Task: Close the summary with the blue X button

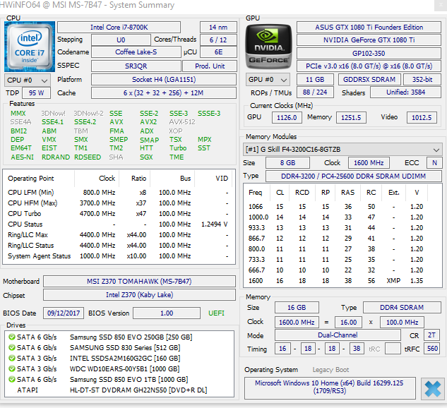Action: point(432,389)
